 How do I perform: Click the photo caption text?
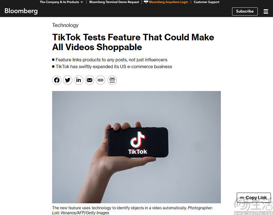click(x=132, y=210)
